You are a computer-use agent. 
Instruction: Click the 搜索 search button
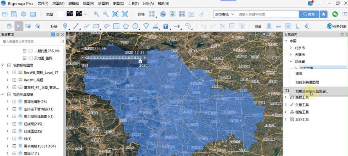coord(309,14)
